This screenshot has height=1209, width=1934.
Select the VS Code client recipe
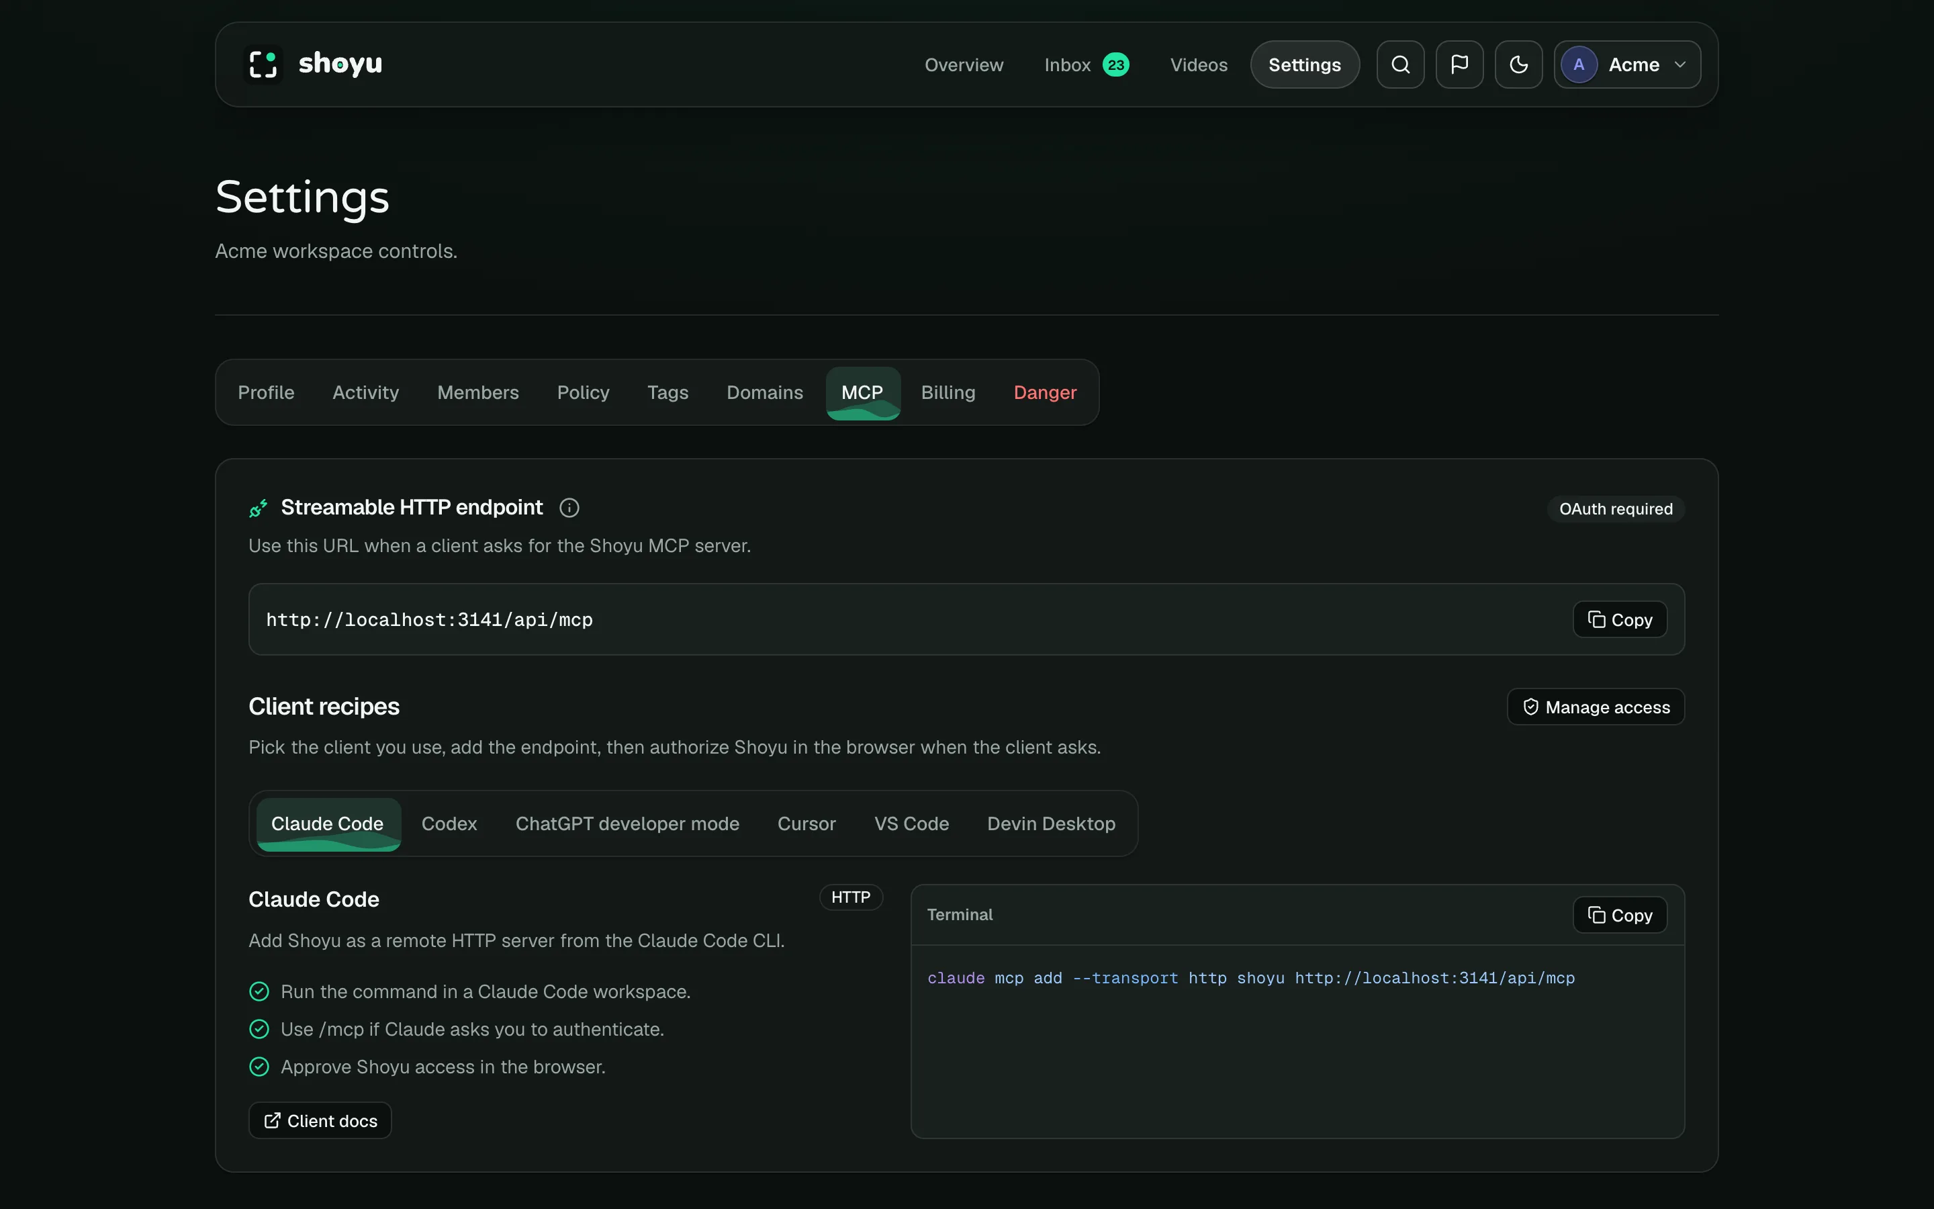911,823
